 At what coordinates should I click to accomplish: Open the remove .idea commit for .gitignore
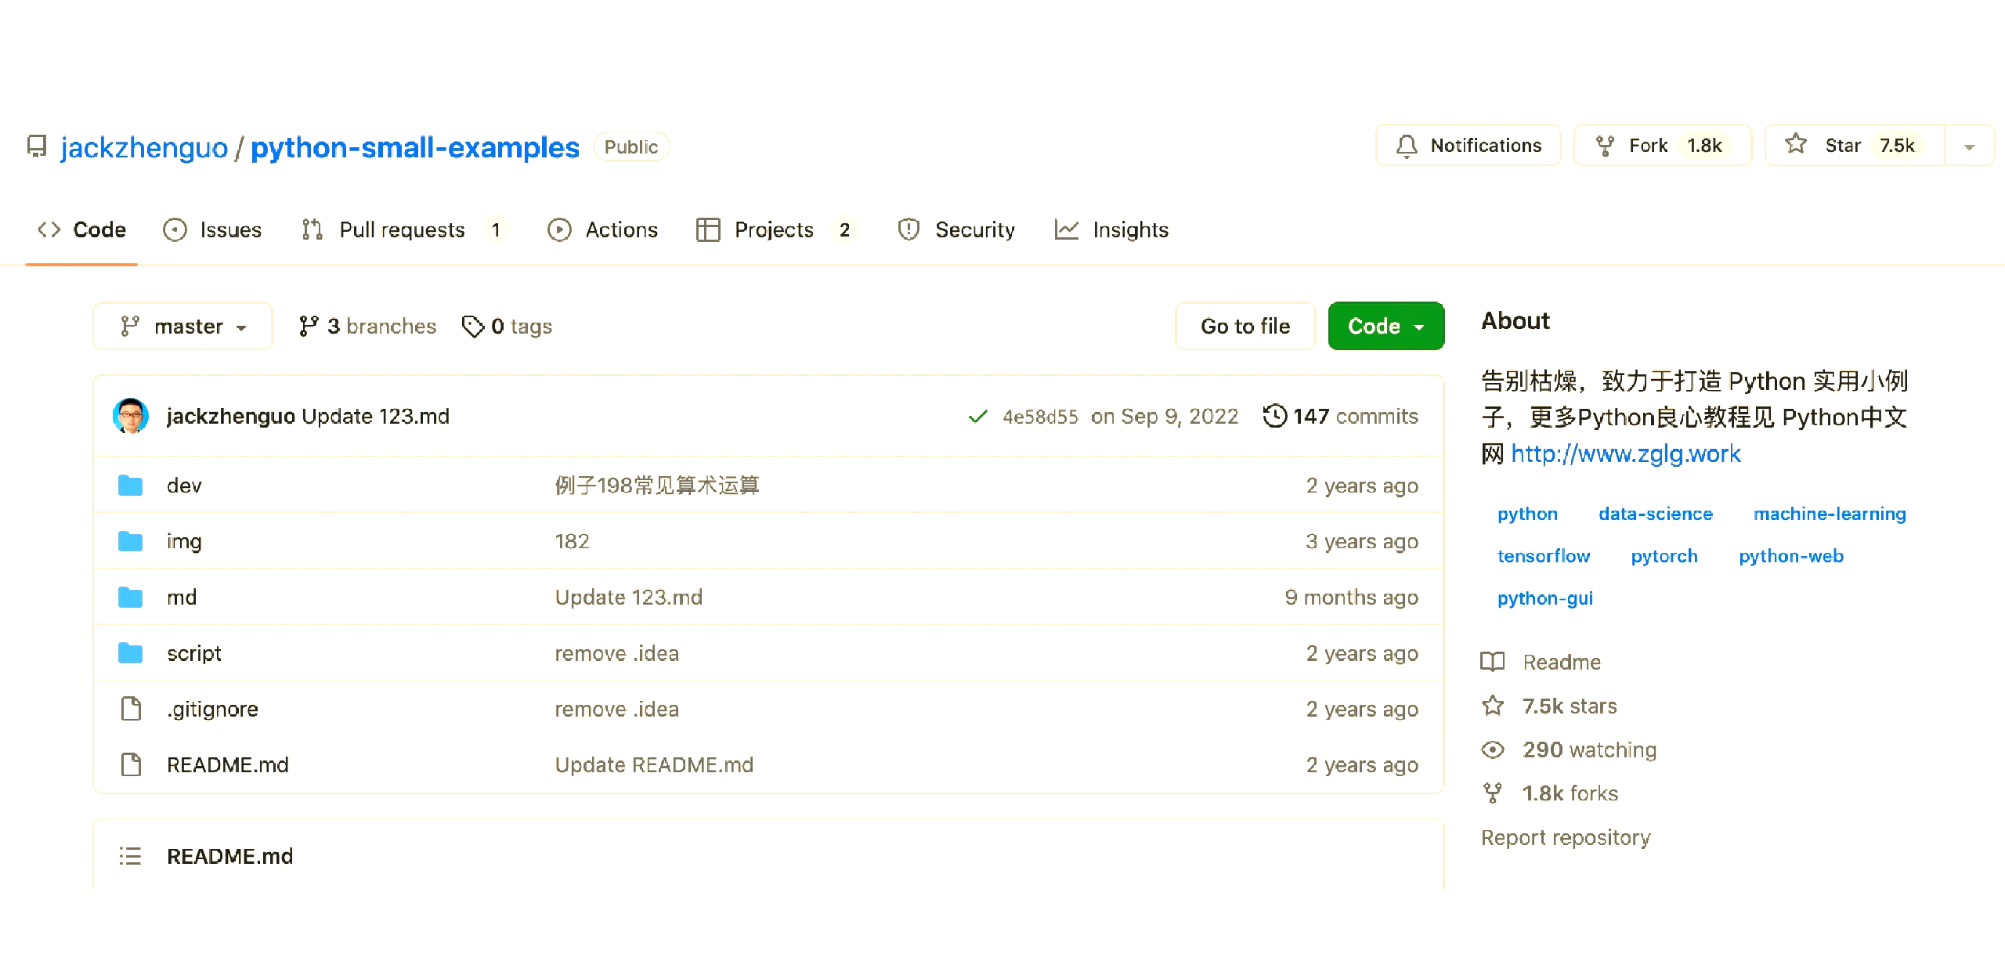click(x=617, y=709)
